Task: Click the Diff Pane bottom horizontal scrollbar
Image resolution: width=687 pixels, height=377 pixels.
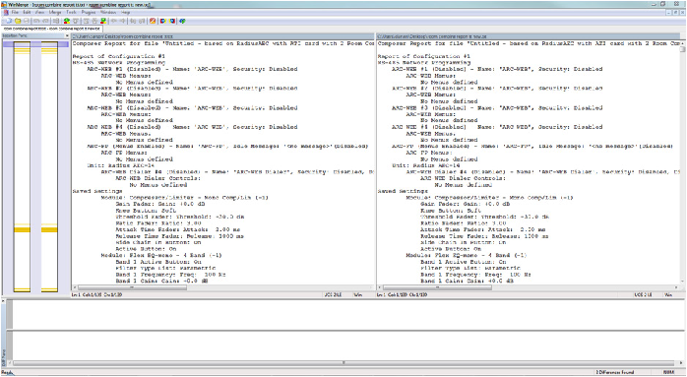Action: click(343, 363)
